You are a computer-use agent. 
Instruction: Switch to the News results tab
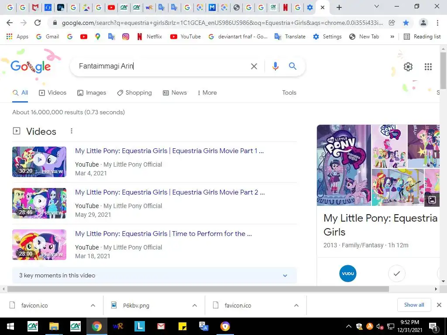click(175, 92)
